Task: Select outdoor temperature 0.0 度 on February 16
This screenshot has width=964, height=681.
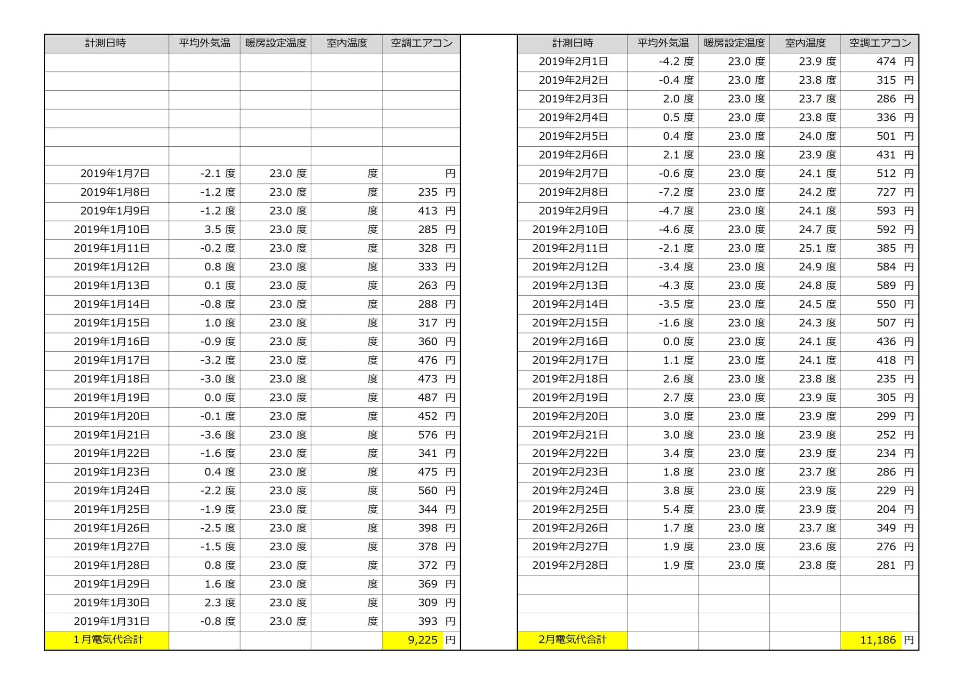Action: click(x=663, y=342)
